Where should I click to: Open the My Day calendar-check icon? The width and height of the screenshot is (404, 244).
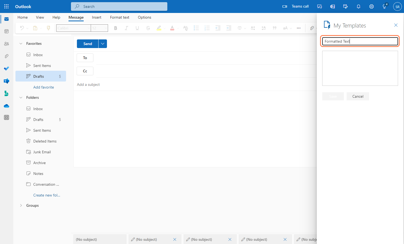pyautogui.click(x=346, y=6)
